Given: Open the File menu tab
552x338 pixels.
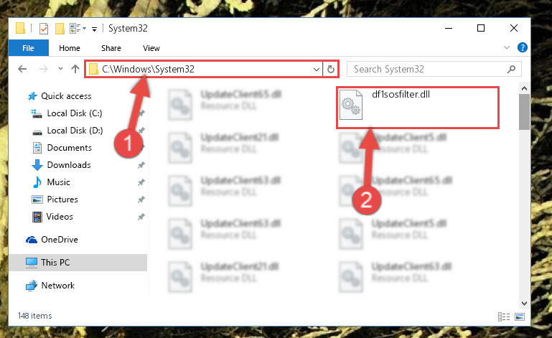Looking at the screenshot, I should (x=29, y=48).
